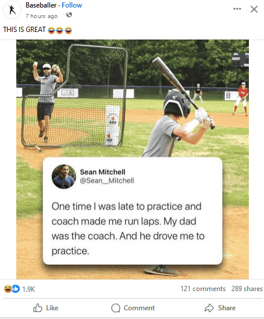Click the arrow Share icon

[x=209, y=308]
